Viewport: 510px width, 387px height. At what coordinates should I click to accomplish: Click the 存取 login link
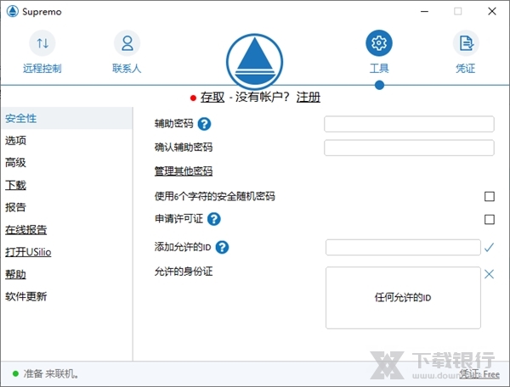(212, 97)
